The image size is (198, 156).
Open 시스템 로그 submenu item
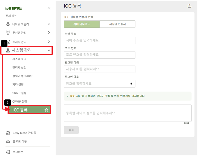pos(20,59)
